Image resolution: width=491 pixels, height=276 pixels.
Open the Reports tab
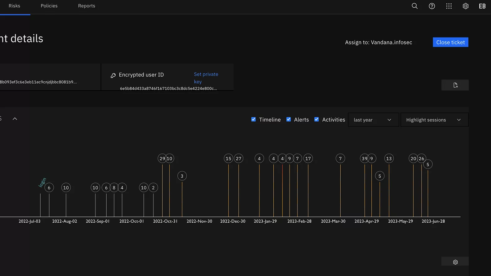tap(86, 6)
